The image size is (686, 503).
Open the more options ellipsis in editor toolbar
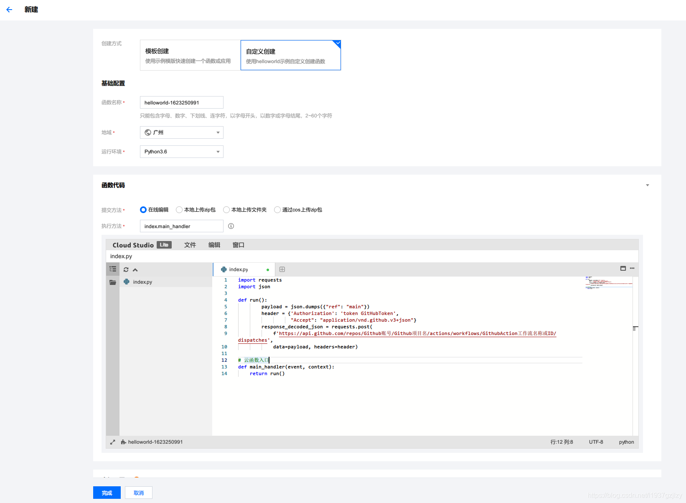[632, 269]
